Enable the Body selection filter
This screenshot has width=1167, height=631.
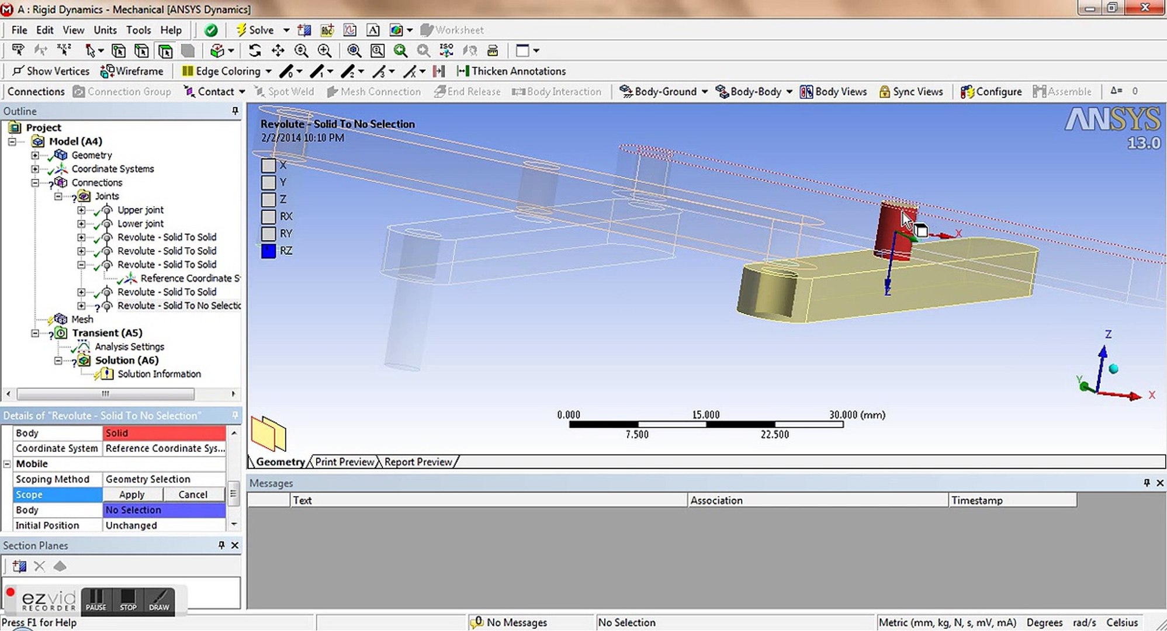(x=188, y=51)
